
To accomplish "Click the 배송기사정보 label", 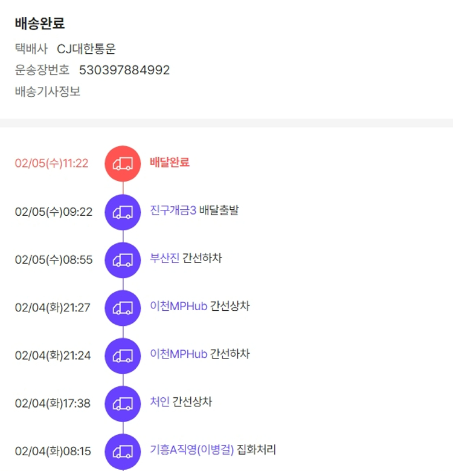I will click(48, 92).
